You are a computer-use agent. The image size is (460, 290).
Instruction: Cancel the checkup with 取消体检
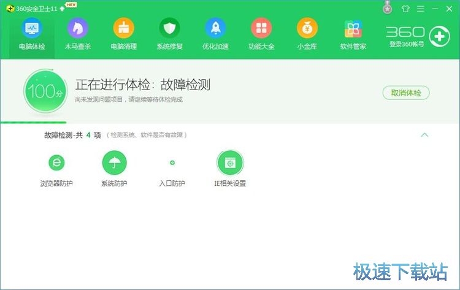[406, 93]
